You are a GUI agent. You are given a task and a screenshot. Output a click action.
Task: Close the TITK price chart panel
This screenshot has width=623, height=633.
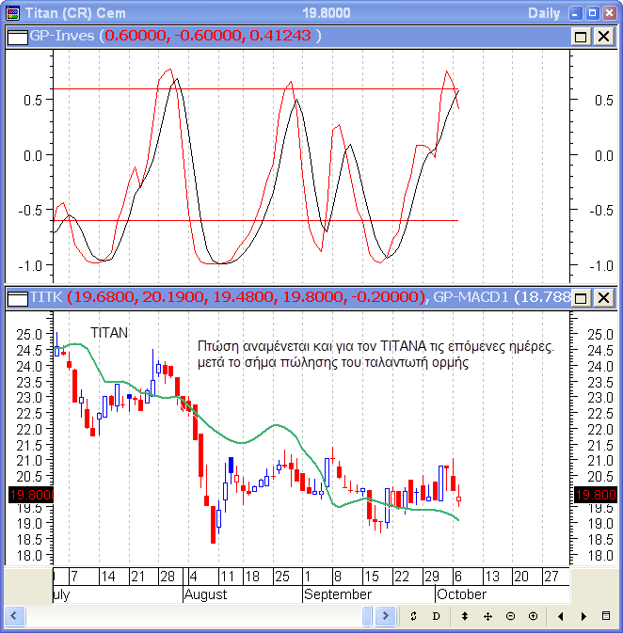(x=603, y=298)
